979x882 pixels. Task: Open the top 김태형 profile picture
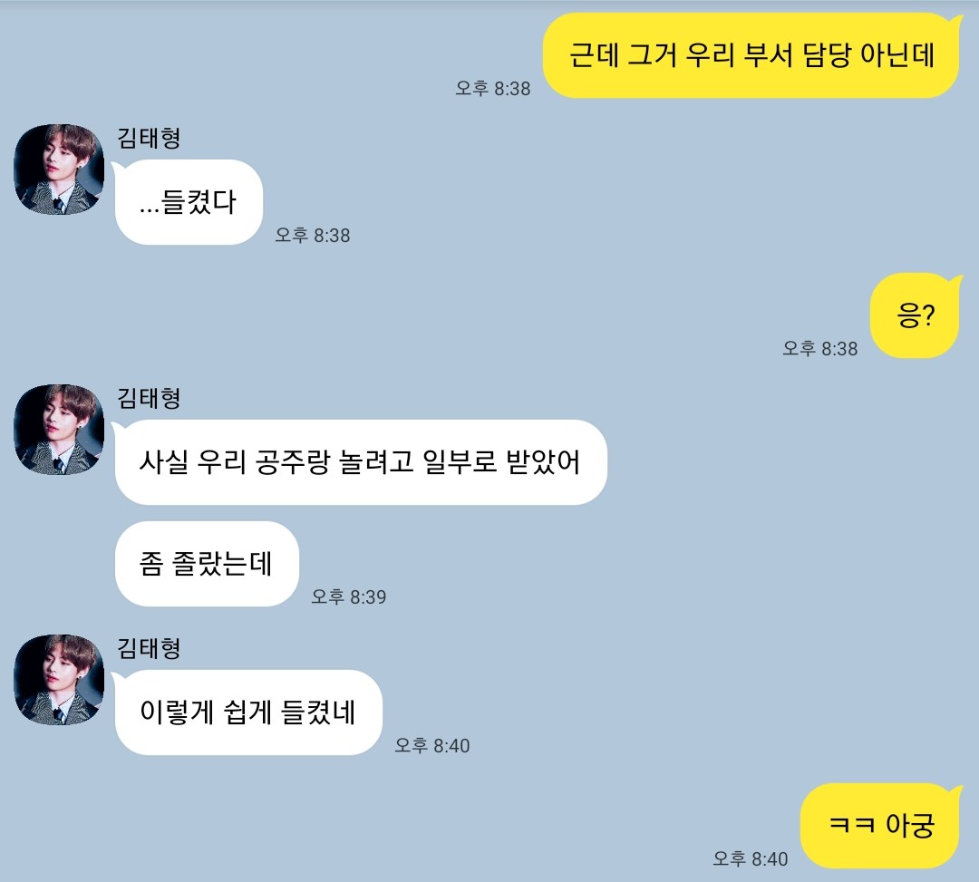click(x=59, y=170)
